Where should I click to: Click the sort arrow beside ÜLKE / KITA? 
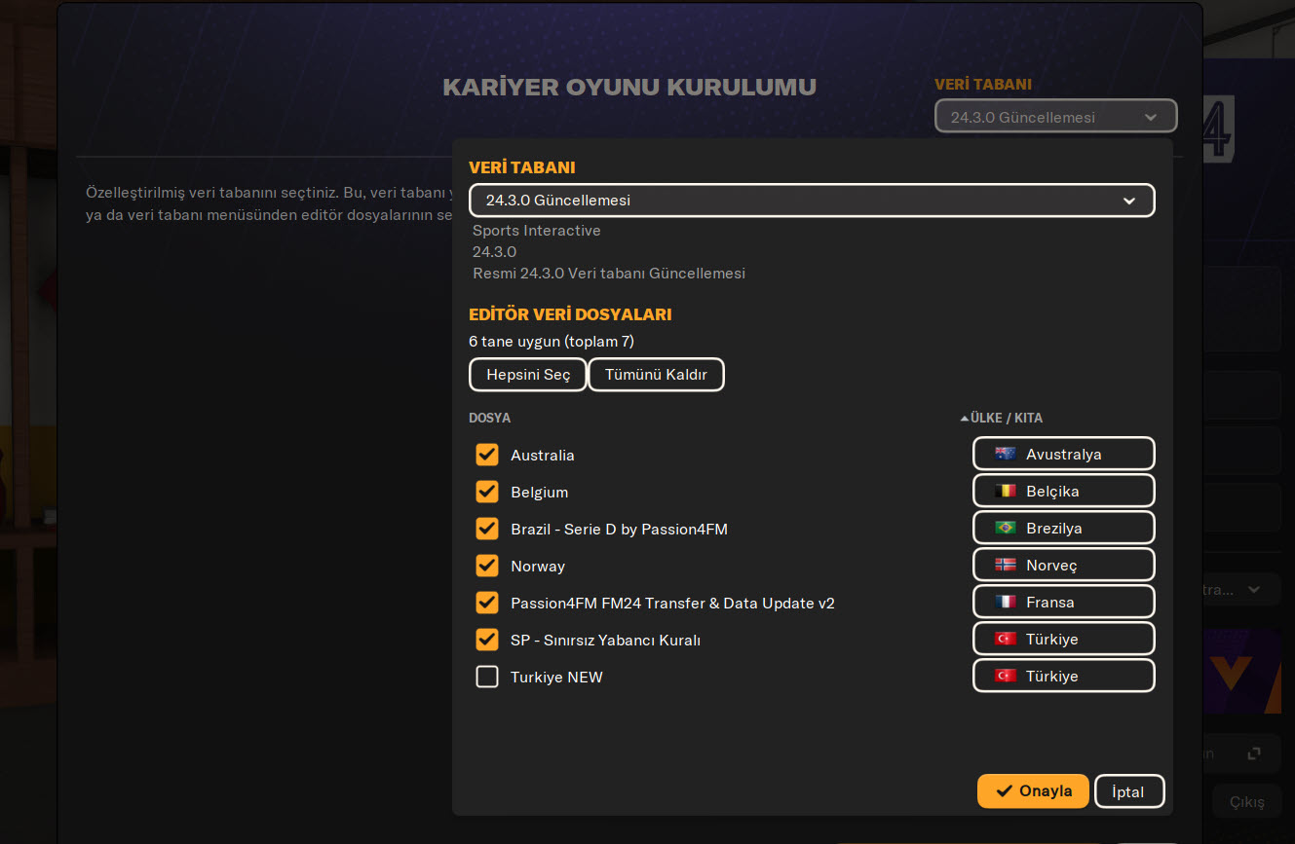click(x=964, y=419)
